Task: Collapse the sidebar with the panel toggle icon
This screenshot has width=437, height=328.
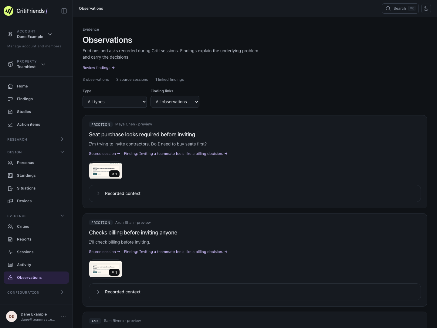Action: click(x=64, y=11)
